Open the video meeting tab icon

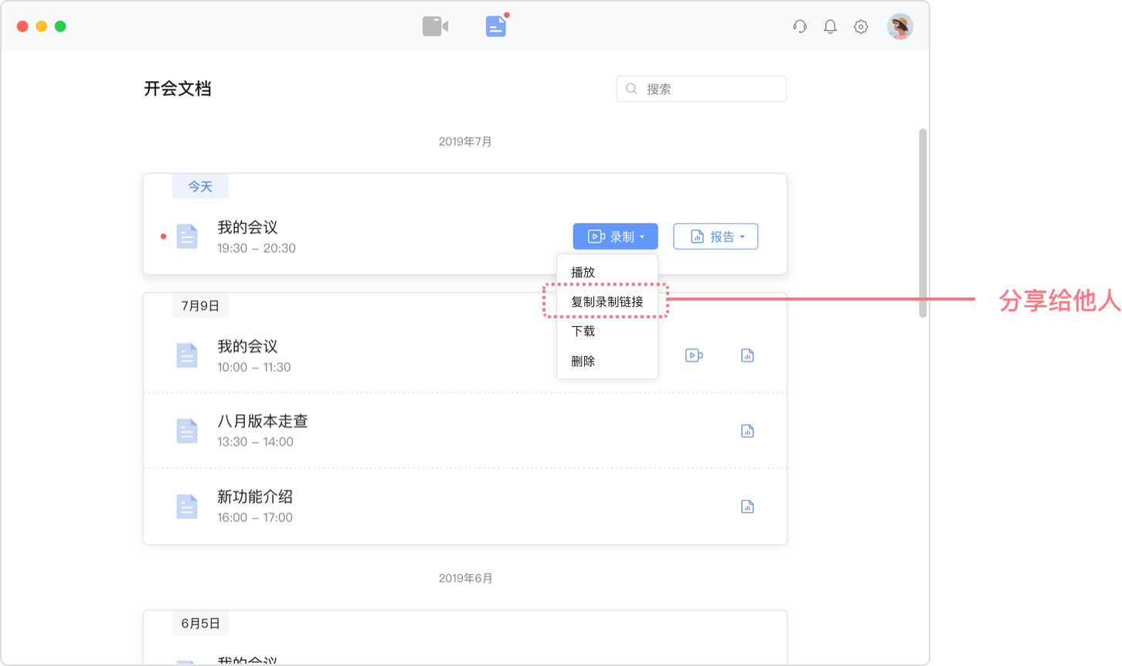tap(435, 26)
